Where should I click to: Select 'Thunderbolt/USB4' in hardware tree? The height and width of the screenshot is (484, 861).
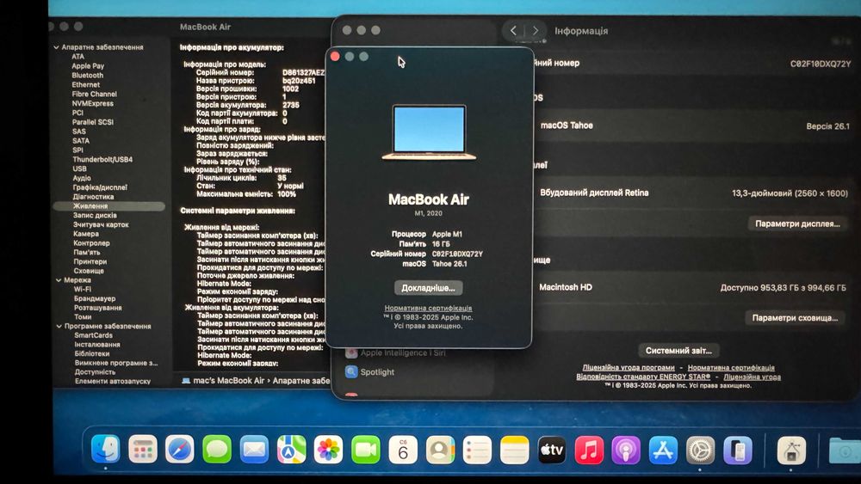point(102,159)
